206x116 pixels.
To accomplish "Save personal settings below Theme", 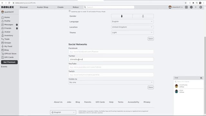I will [x=151, y=39].
